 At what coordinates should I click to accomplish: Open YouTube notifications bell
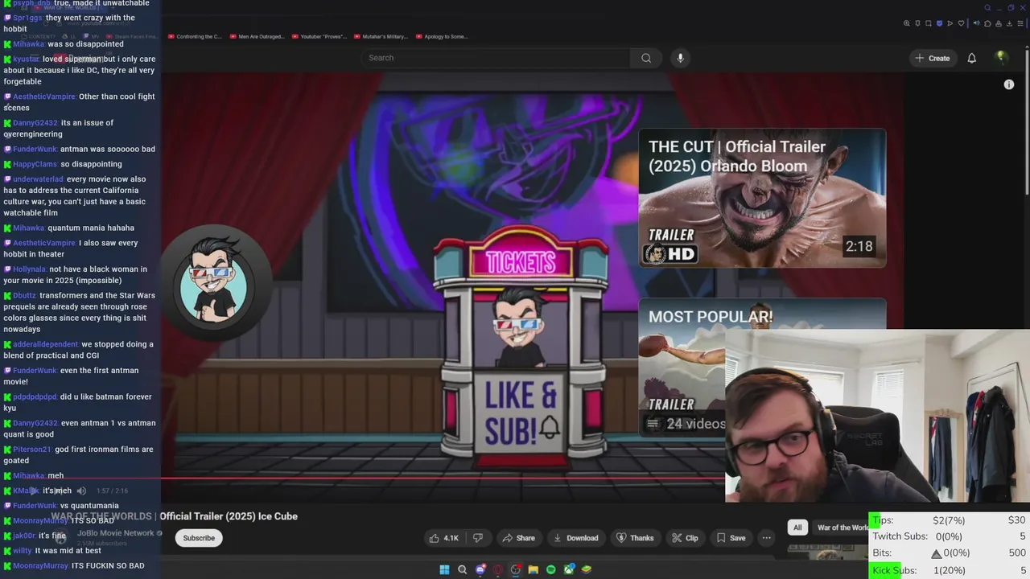click(971, 58)
